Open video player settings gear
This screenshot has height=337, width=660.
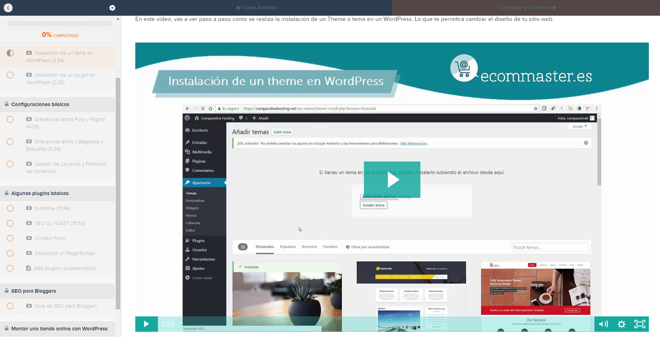pyautogui.click(x=621, y=324)
